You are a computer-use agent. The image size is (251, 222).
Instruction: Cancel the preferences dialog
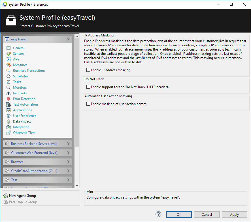(207, 214)
